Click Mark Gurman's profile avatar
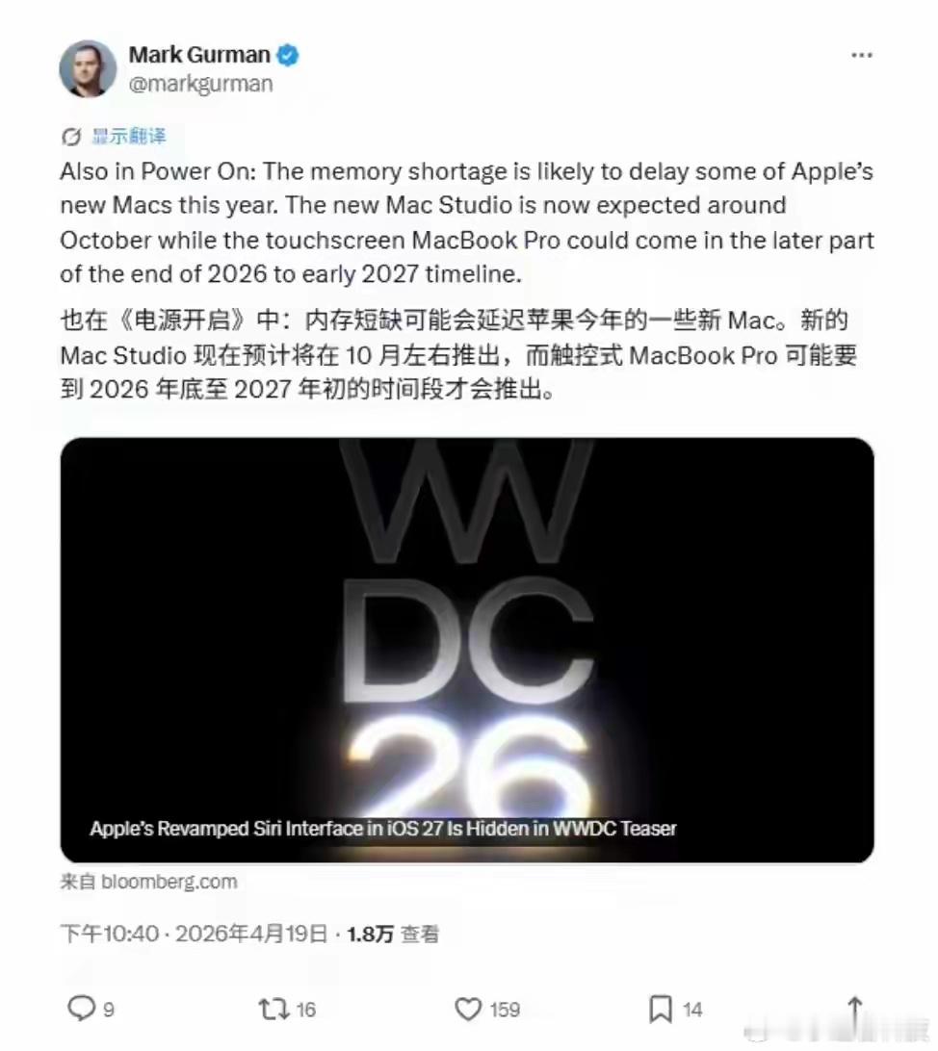 click(88, 68)
